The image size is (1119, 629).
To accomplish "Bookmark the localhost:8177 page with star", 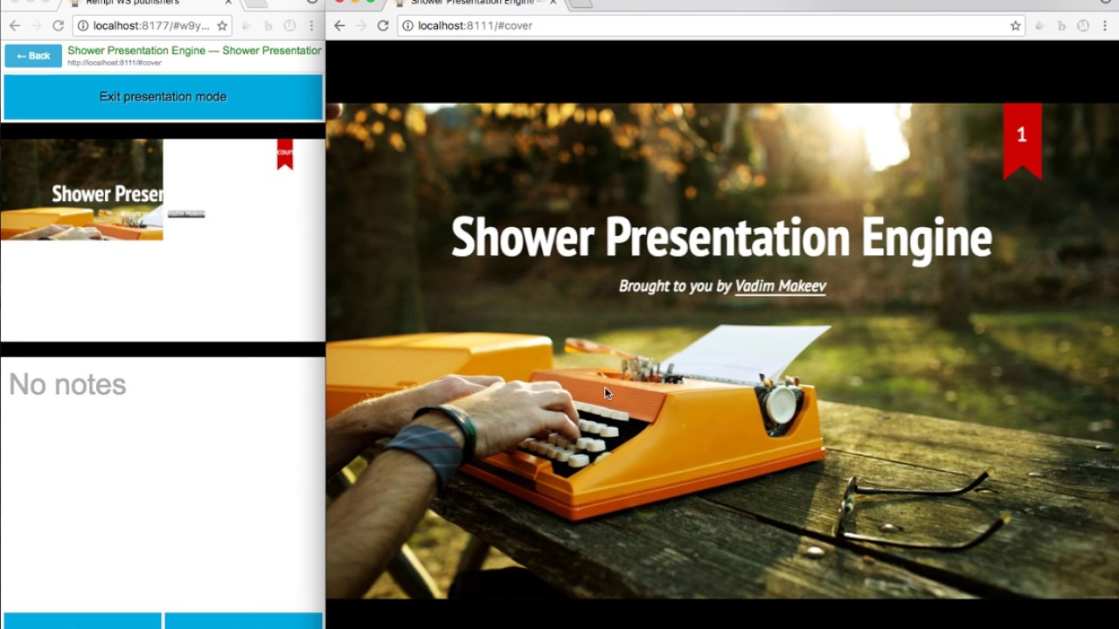I will [222, 25].
